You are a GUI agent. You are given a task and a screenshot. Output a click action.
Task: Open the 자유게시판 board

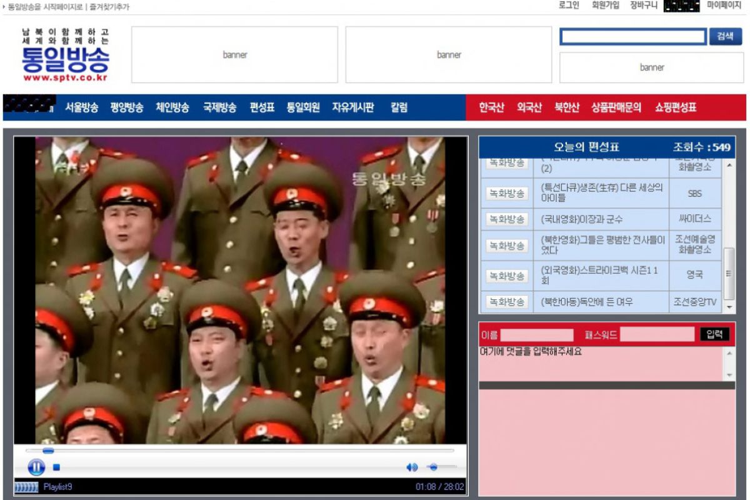[353, 107]
